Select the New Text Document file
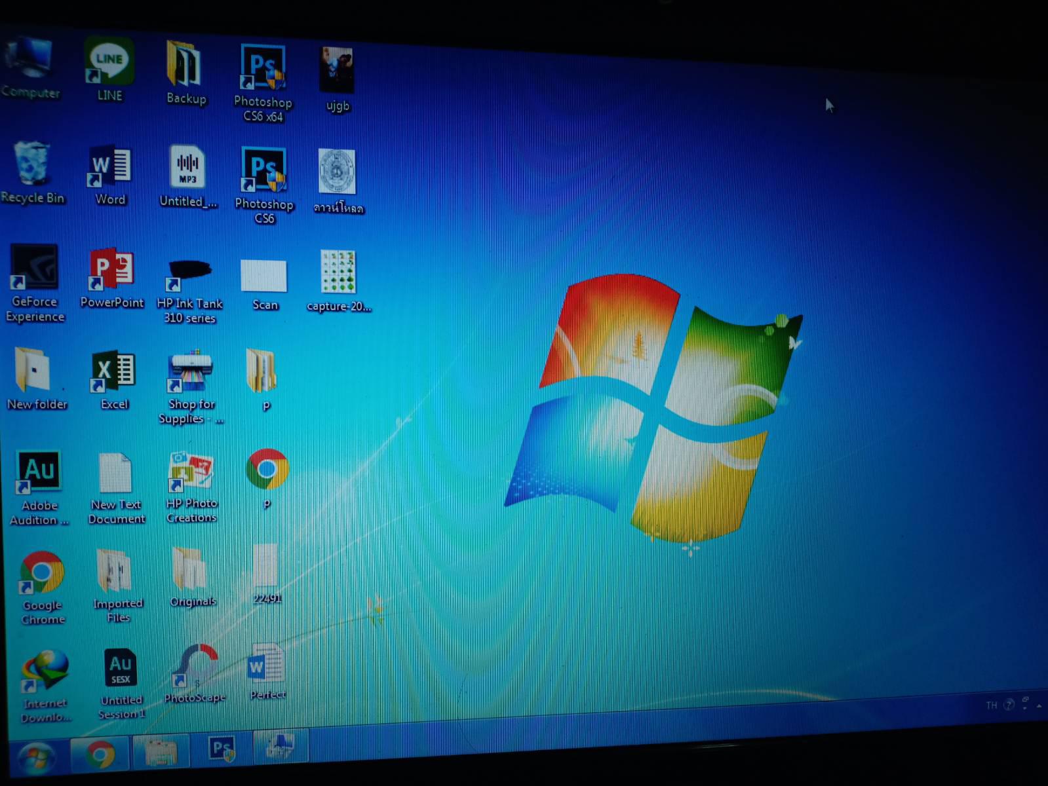 pyautogui.click(x=116, y=489)
